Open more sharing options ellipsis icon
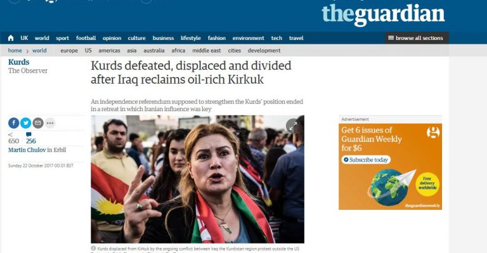Screen dimensions: 487x253 coord(50,123)
